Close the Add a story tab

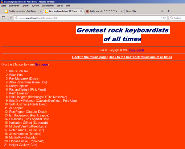122,11
